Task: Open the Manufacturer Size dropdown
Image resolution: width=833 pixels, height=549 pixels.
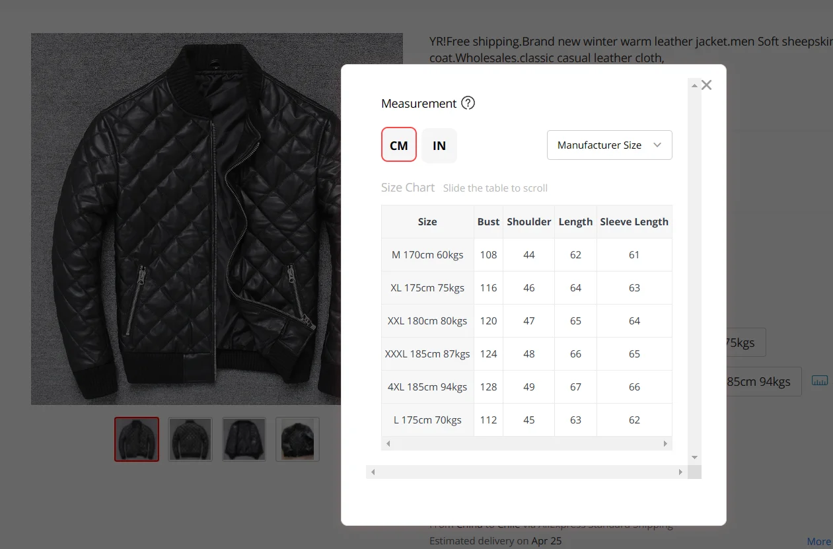Action: [609, 145]
